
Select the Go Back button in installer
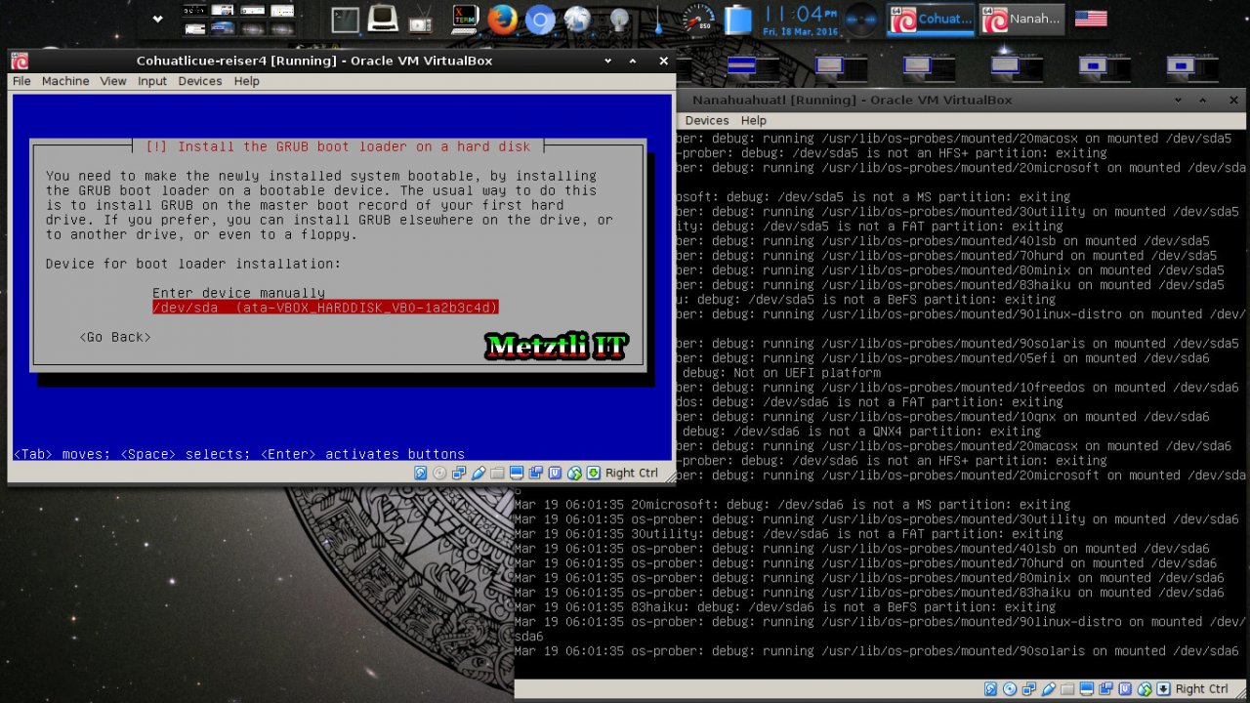pyautogui.click(x=115, y=337)
